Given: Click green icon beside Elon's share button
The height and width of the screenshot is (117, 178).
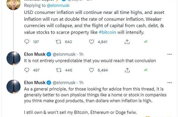Looking at the screenshot, I should point(146,70).
